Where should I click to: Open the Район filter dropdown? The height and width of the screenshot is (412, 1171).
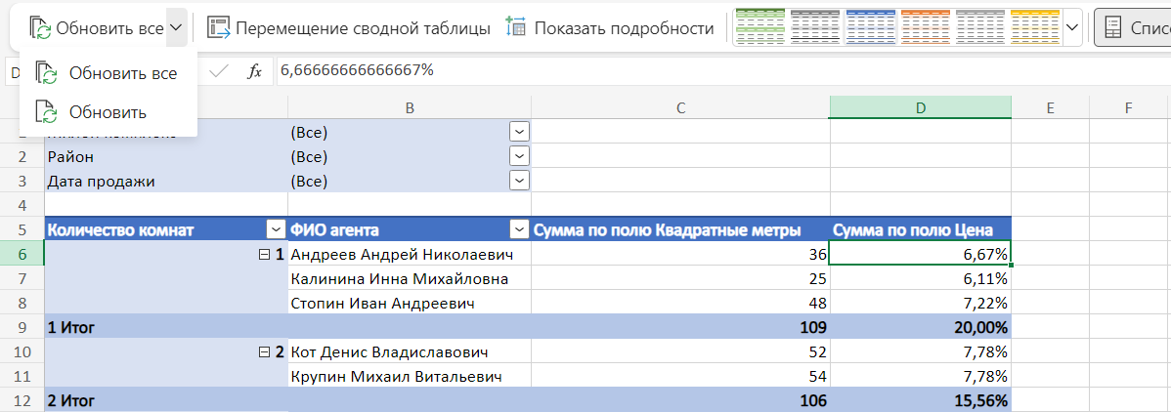(x=519, y=156)
